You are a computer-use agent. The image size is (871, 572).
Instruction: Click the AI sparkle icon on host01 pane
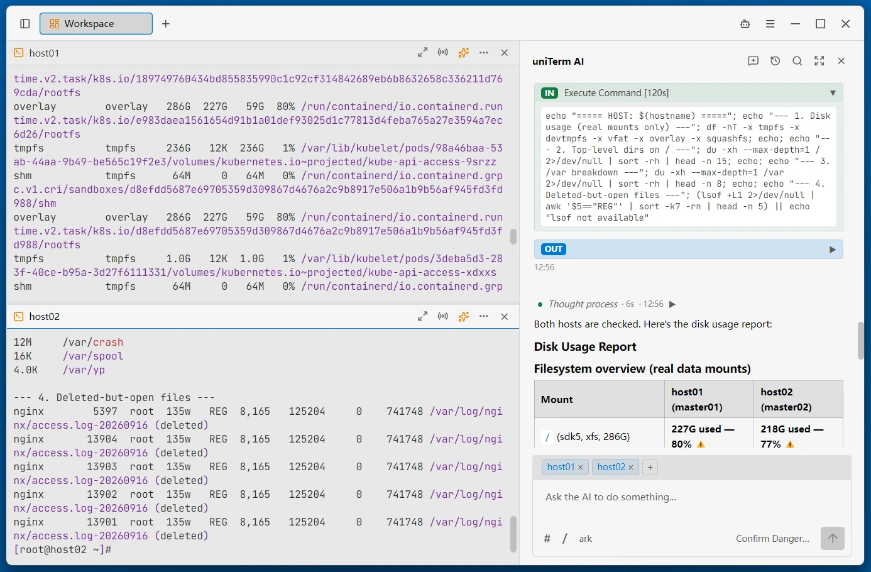464,53
